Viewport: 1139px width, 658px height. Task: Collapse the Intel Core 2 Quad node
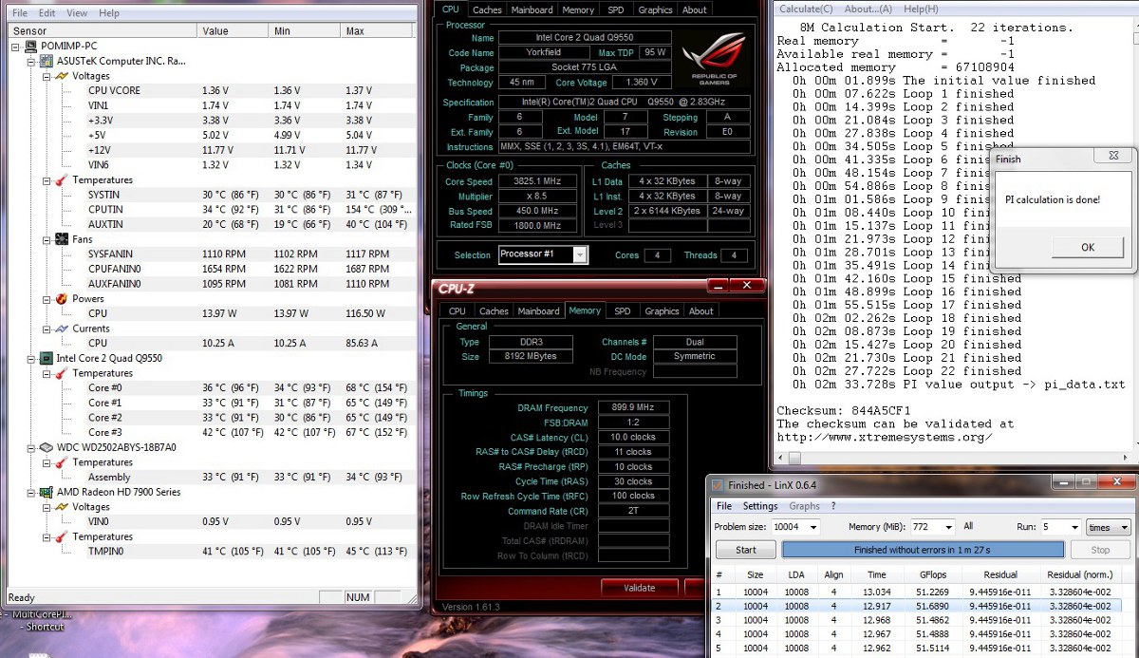click(x=31, y=359)
